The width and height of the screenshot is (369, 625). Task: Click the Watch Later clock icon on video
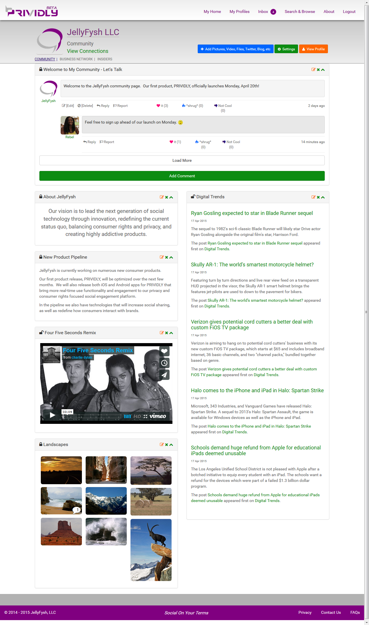(x=164, y=363)
